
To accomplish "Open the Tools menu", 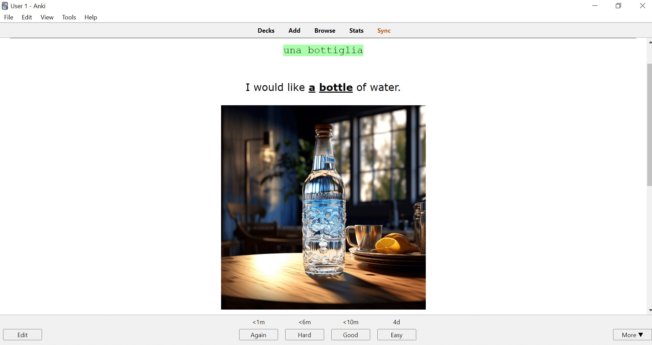I will click(x=69, y=17).
